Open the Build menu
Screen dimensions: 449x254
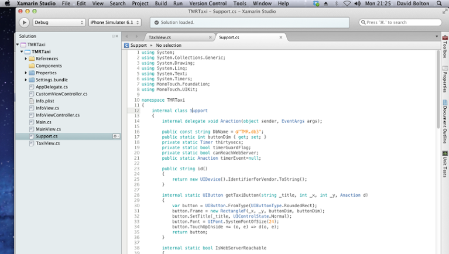point(160,4)
